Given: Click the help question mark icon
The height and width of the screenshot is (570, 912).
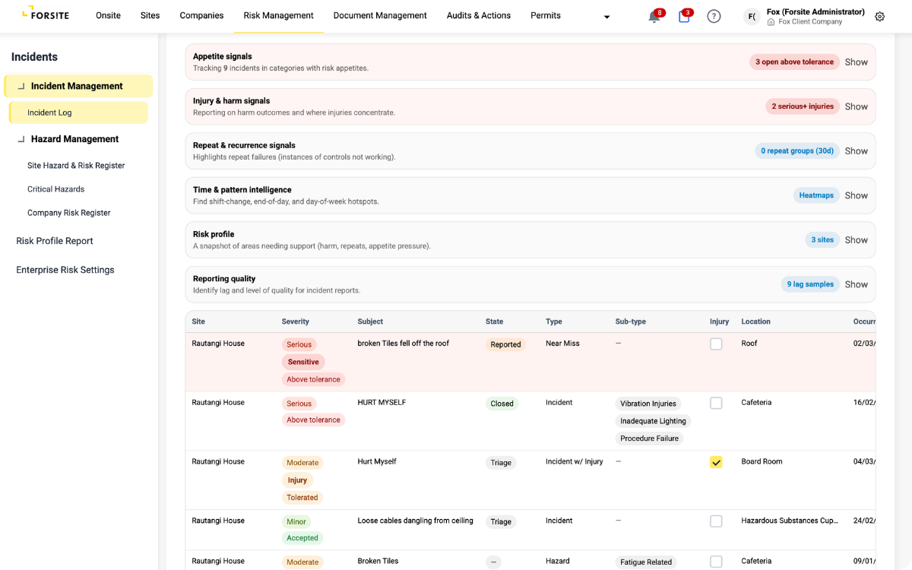Looking at the screenshot, I should (x=714, y=16).
